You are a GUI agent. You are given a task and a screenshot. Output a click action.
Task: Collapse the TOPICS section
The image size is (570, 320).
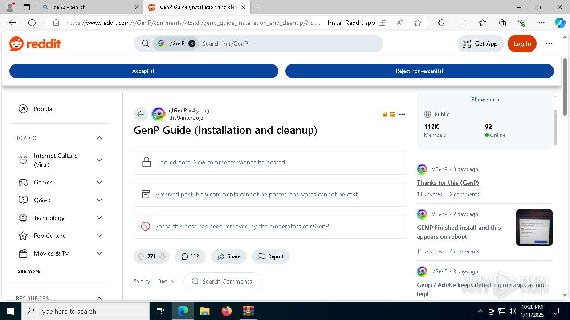point(99,138)
